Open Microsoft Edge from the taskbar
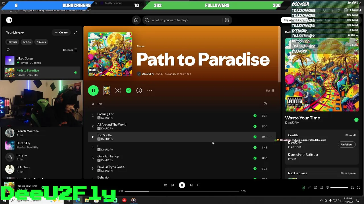The height and width of the screenshot is (204, 364). 78,200
